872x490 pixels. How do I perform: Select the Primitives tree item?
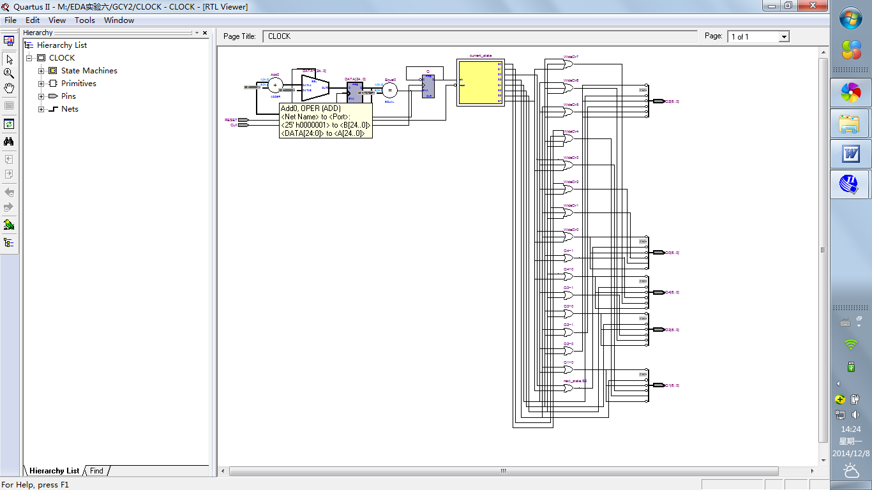coord(79,84)
